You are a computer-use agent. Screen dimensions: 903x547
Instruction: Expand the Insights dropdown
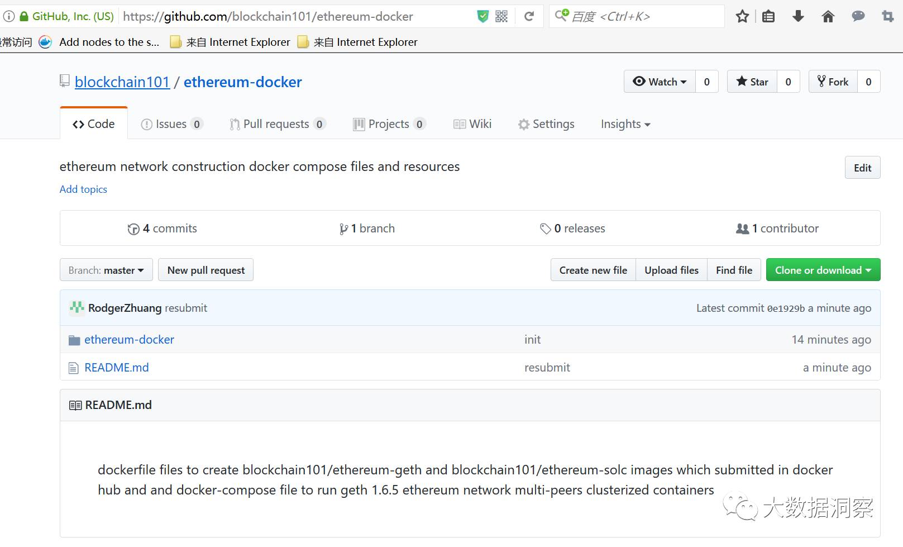[x=625, y=124]
